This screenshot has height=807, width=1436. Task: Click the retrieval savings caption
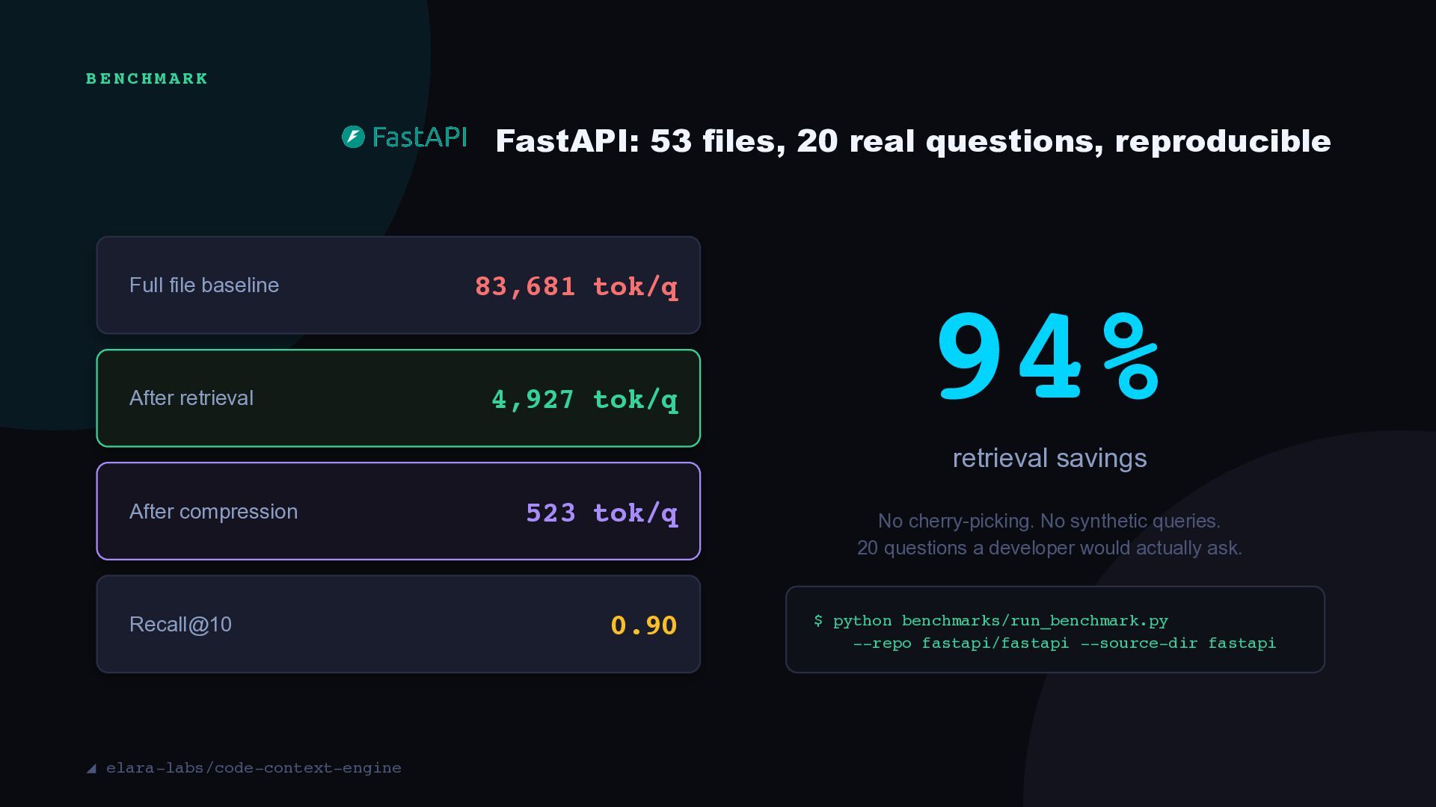[1049, 458]
